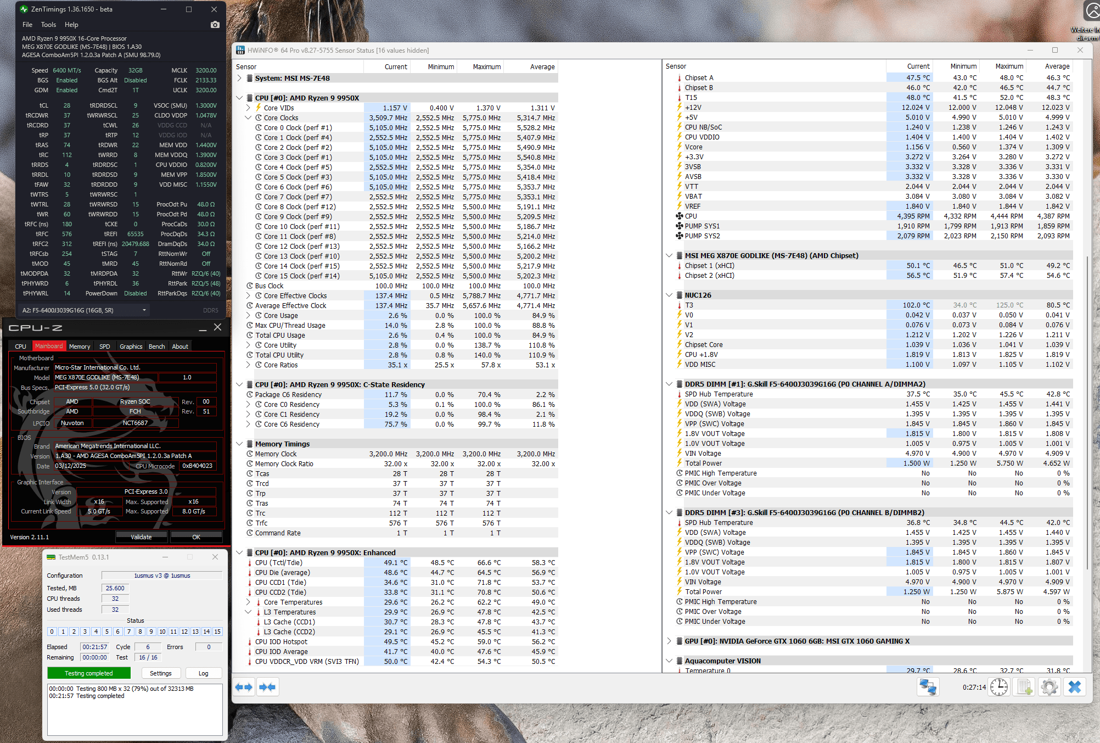Collapse the Core Clocks tree node
Viewport: 1100px width, 743px height.
(248, 118)
